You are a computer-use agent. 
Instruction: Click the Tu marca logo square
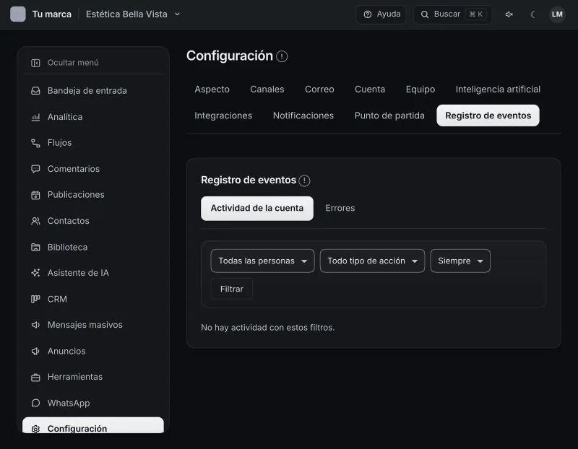pyautogui.click(x=17, y=14)
